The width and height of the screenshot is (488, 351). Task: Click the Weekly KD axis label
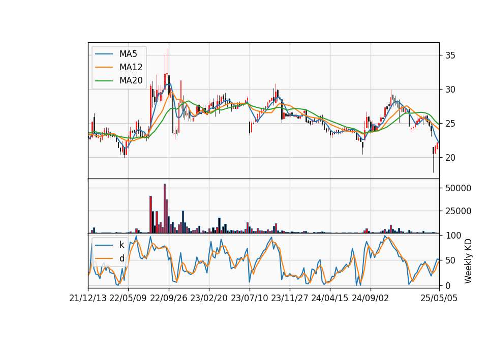(468, 261)
